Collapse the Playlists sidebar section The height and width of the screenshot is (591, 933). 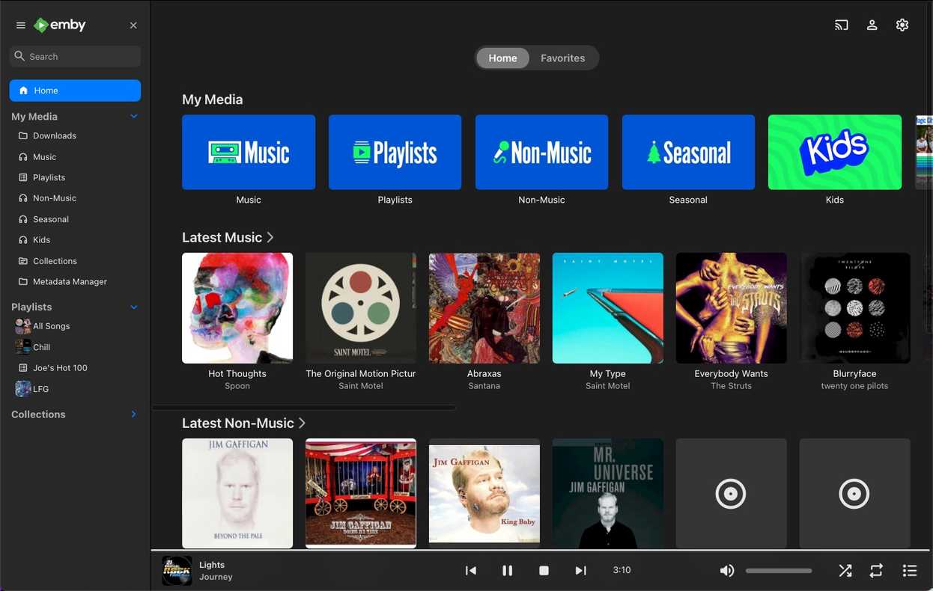click(x=134, y=307)
